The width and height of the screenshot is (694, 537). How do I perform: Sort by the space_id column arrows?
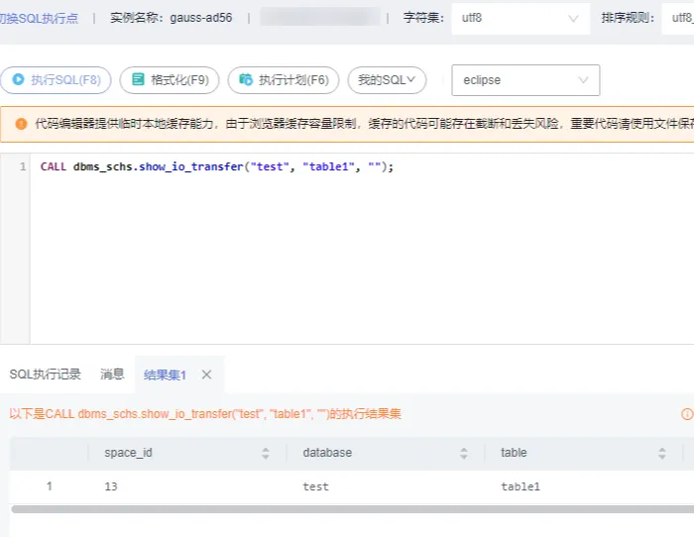pyautogui.click(x=265, y=453)
